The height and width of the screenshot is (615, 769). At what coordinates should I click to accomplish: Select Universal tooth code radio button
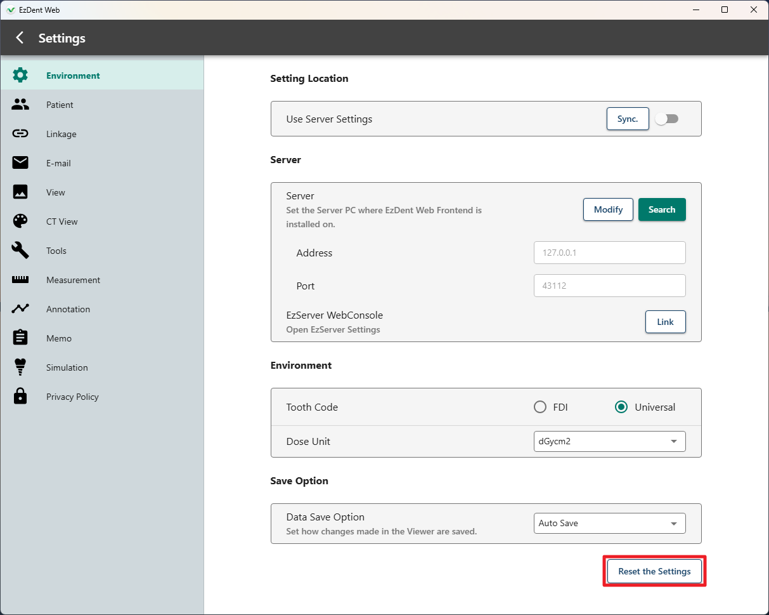[621, 407]
